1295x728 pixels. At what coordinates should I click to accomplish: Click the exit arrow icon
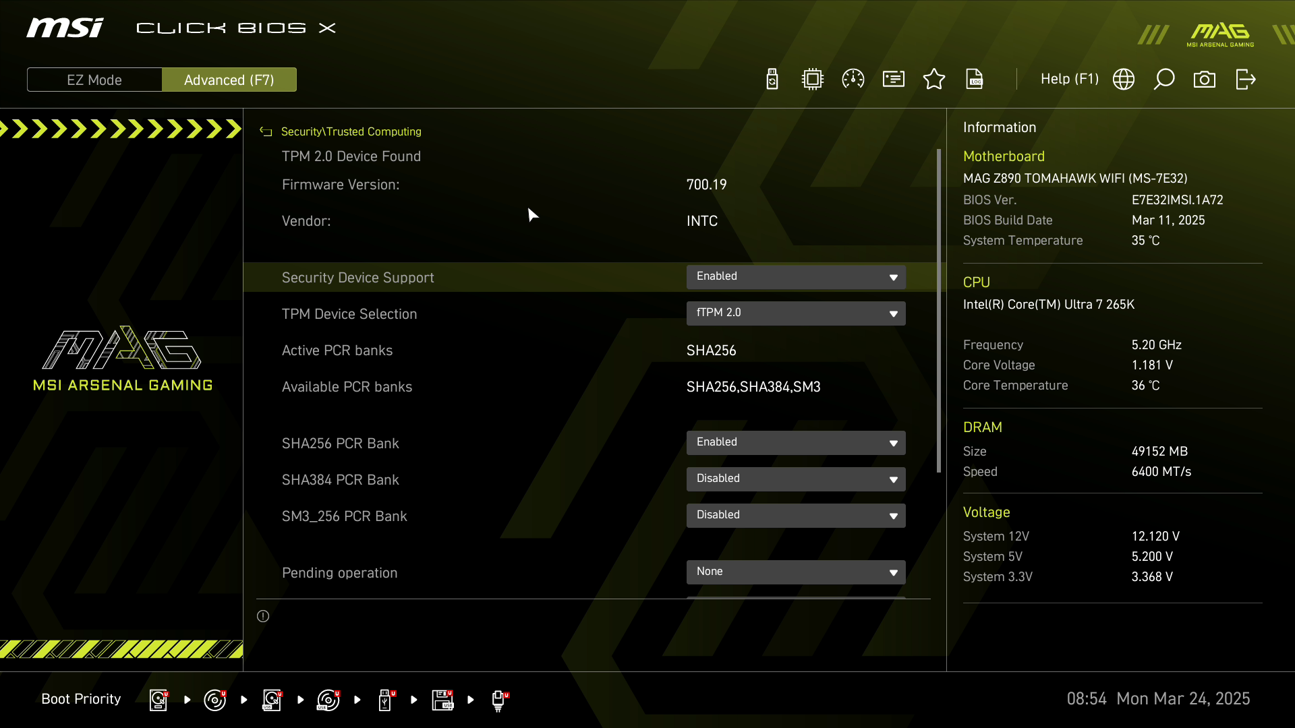click(x=1245, y=80)
